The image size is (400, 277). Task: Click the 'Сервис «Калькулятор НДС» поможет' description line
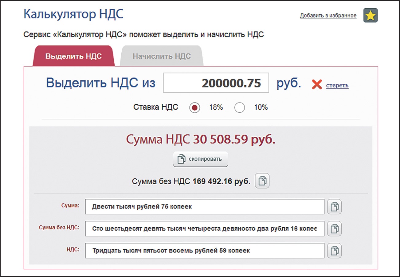click(144, 34)
